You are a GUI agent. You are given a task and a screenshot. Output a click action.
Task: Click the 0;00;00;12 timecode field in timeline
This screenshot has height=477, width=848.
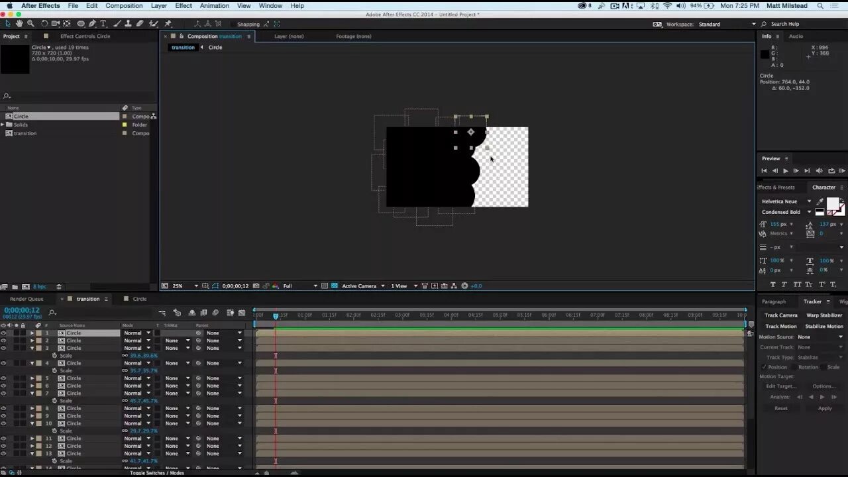click(x=21, y=310)
